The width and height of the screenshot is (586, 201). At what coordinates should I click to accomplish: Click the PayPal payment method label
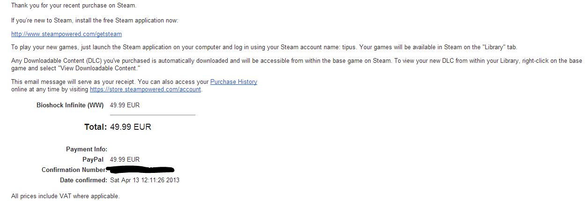click(93, 160)
